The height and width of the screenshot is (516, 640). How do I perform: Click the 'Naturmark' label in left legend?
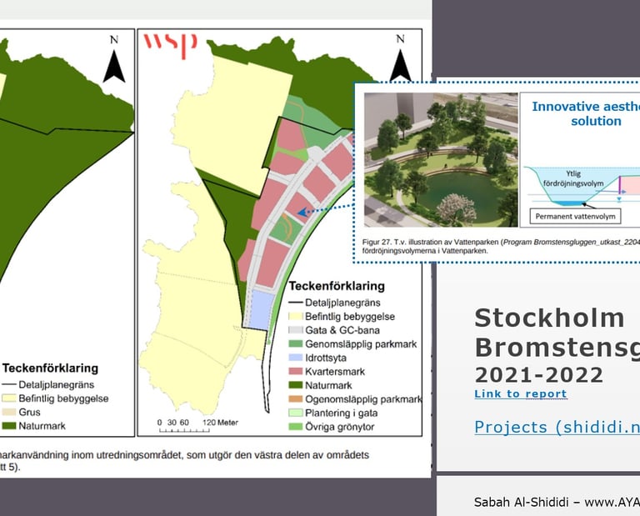42,426
